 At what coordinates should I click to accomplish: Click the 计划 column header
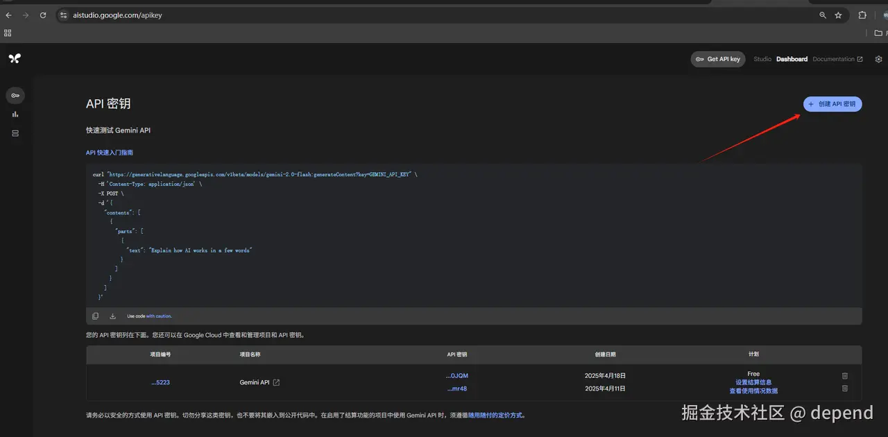coord(753,354)
